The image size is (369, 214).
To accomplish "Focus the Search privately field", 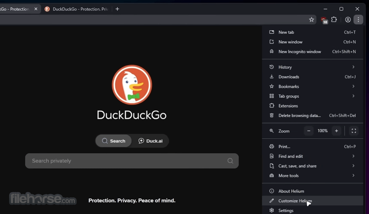I will point(132,161).
